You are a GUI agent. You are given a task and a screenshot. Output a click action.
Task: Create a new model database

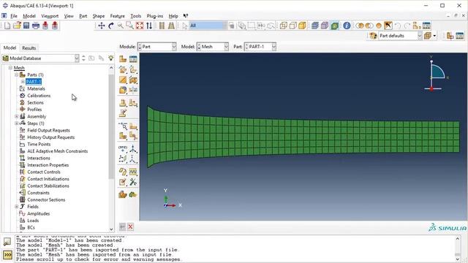7,26
